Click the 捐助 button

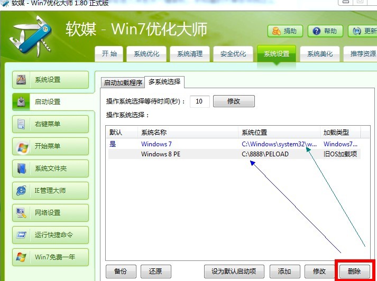pos(285,31)
